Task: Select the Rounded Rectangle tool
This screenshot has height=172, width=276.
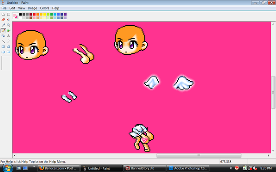Action: pyautogui.click(x=9, y=52)
